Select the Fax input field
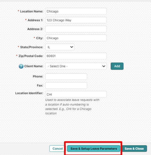151x155 pixels. (x=66, y=85)
